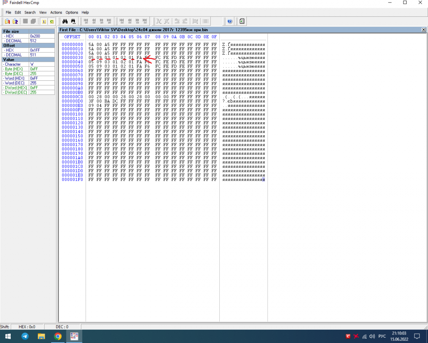Image resolution: width=428 pixels, height=343 pixels.
Task: Click byte 5A in row 00000020
Action: 91,53
